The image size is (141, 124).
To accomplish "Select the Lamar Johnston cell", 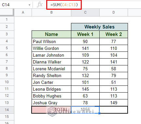I will (51, 55).
